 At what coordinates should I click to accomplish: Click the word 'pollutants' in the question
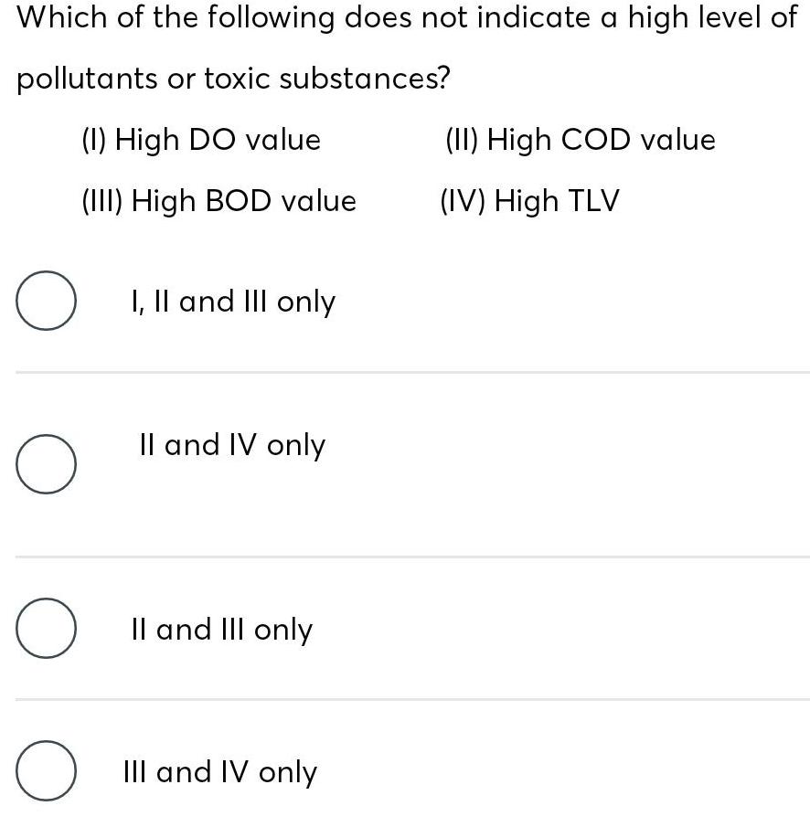(87, 80)
